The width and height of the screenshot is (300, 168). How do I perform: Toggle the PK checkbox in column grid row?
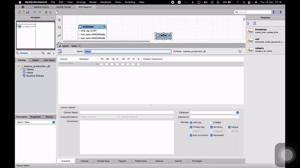[x=102, y=64]
